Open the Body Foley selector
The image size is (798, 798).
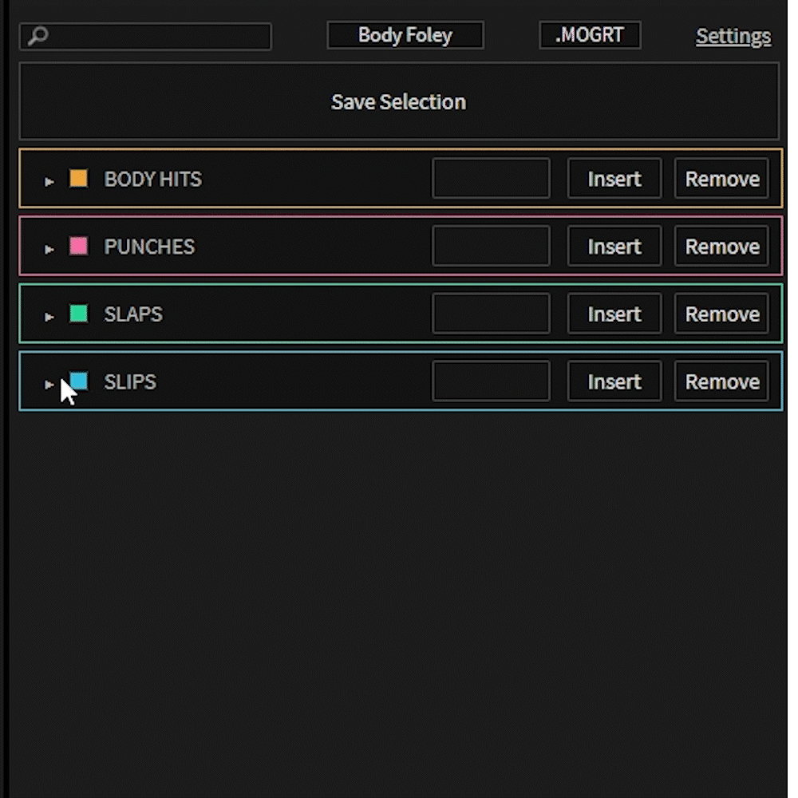click(405, 35)
